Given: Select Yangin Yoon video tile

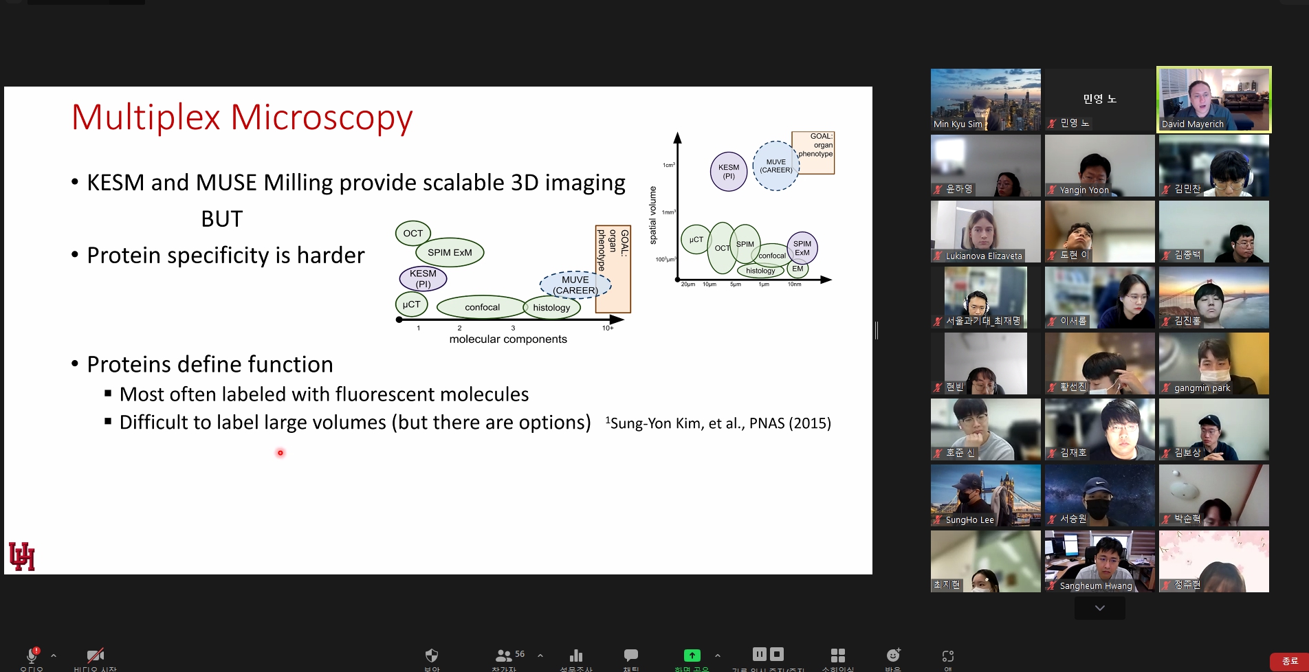Looking at the screenshot, I should click(1100, 166).
